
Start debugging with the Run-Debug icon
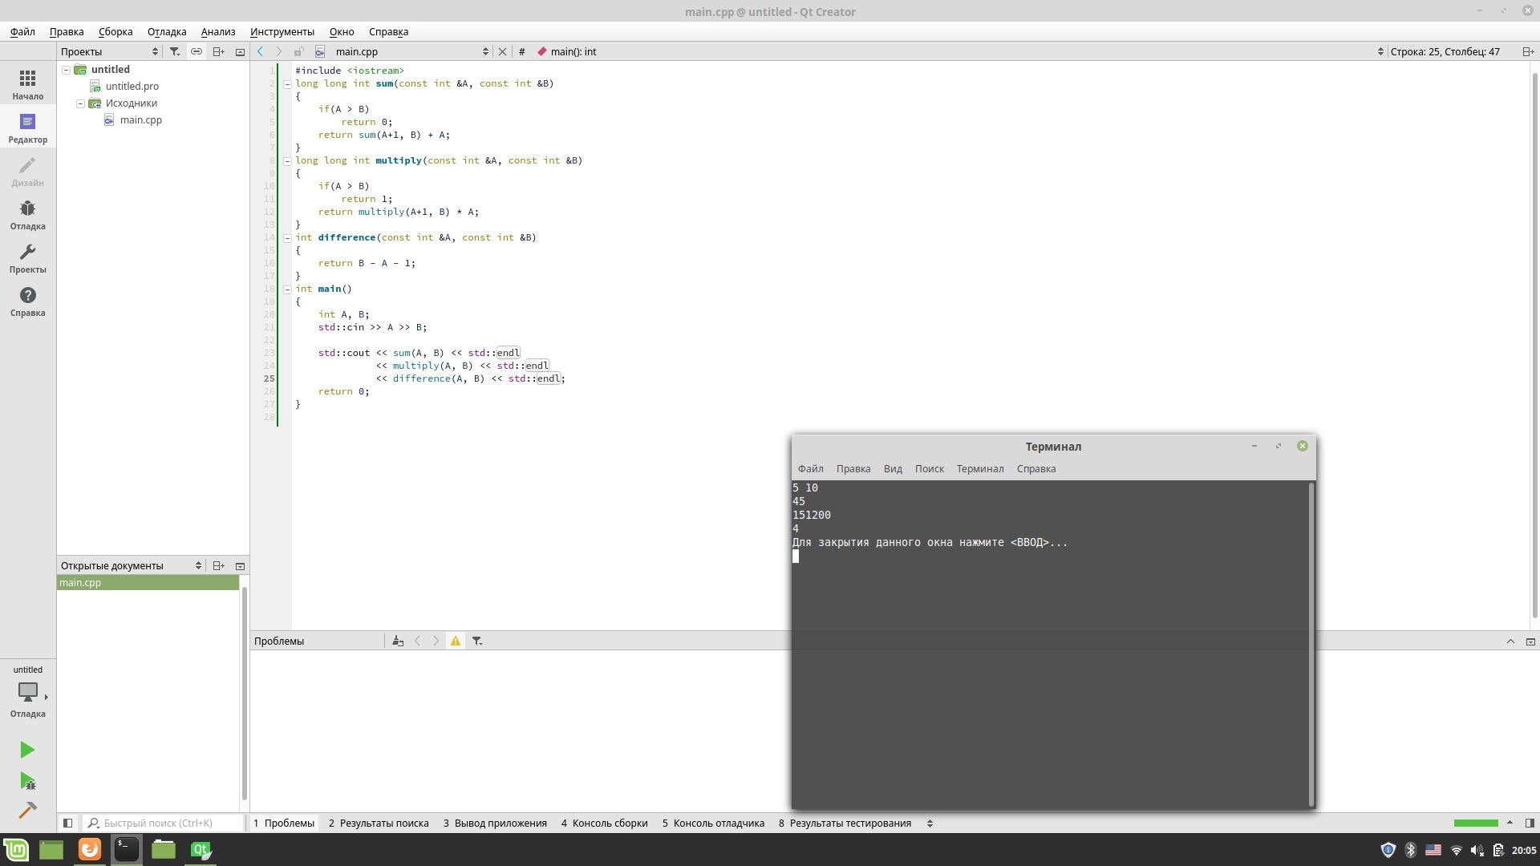(27, 781)
